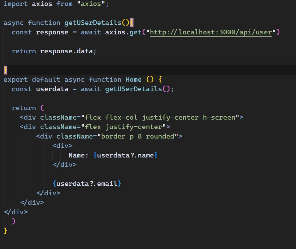Click 'getUSerDetails()' call after await in Home
Screen dimensions: 296x249
(138, 89)
